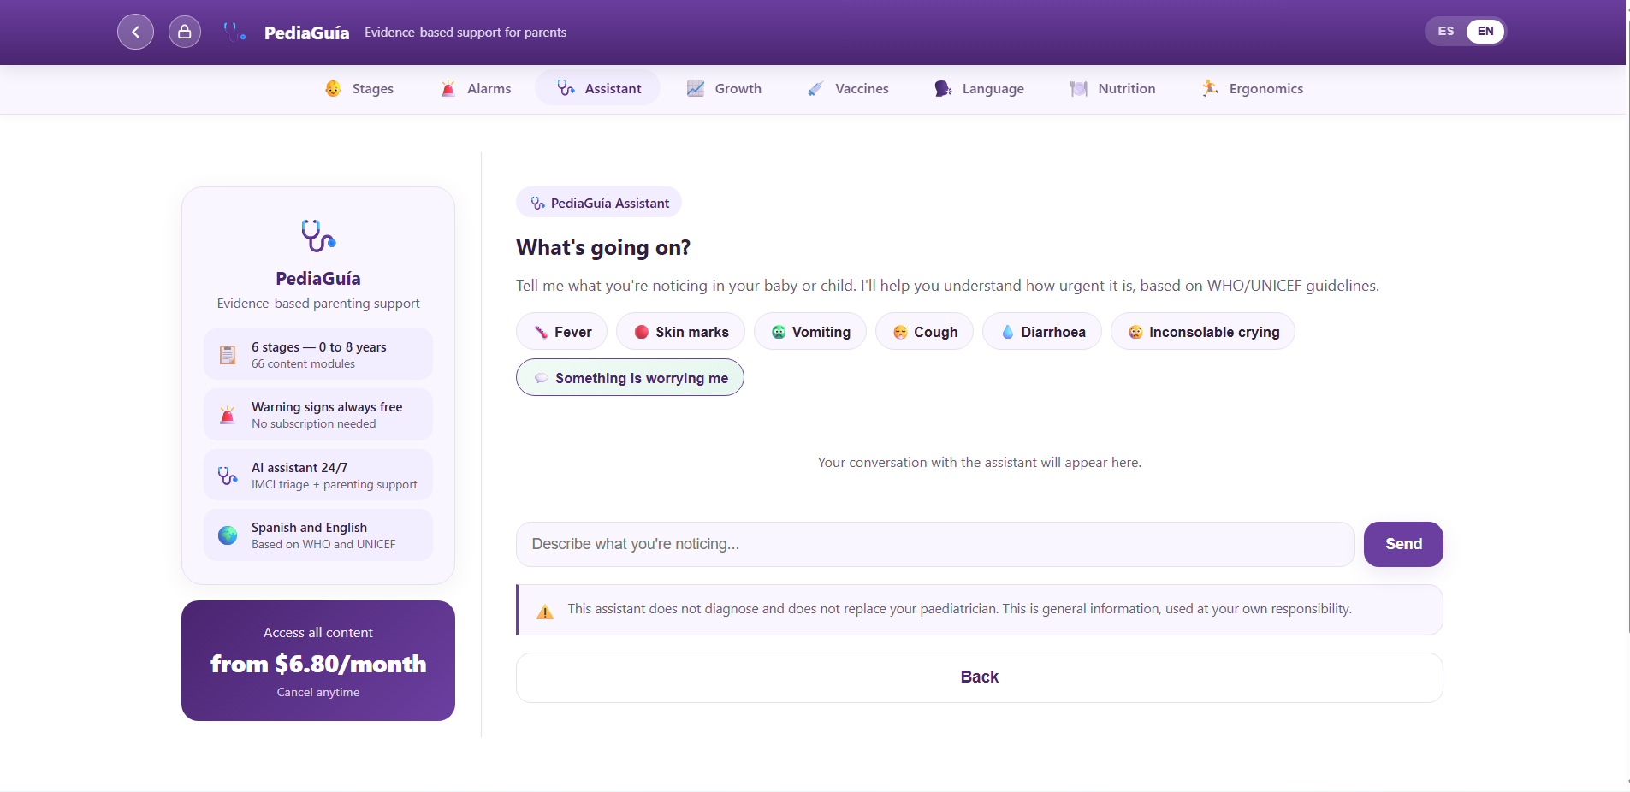Open the Ergonomics tab
1630x792 pixels.
1252,88
